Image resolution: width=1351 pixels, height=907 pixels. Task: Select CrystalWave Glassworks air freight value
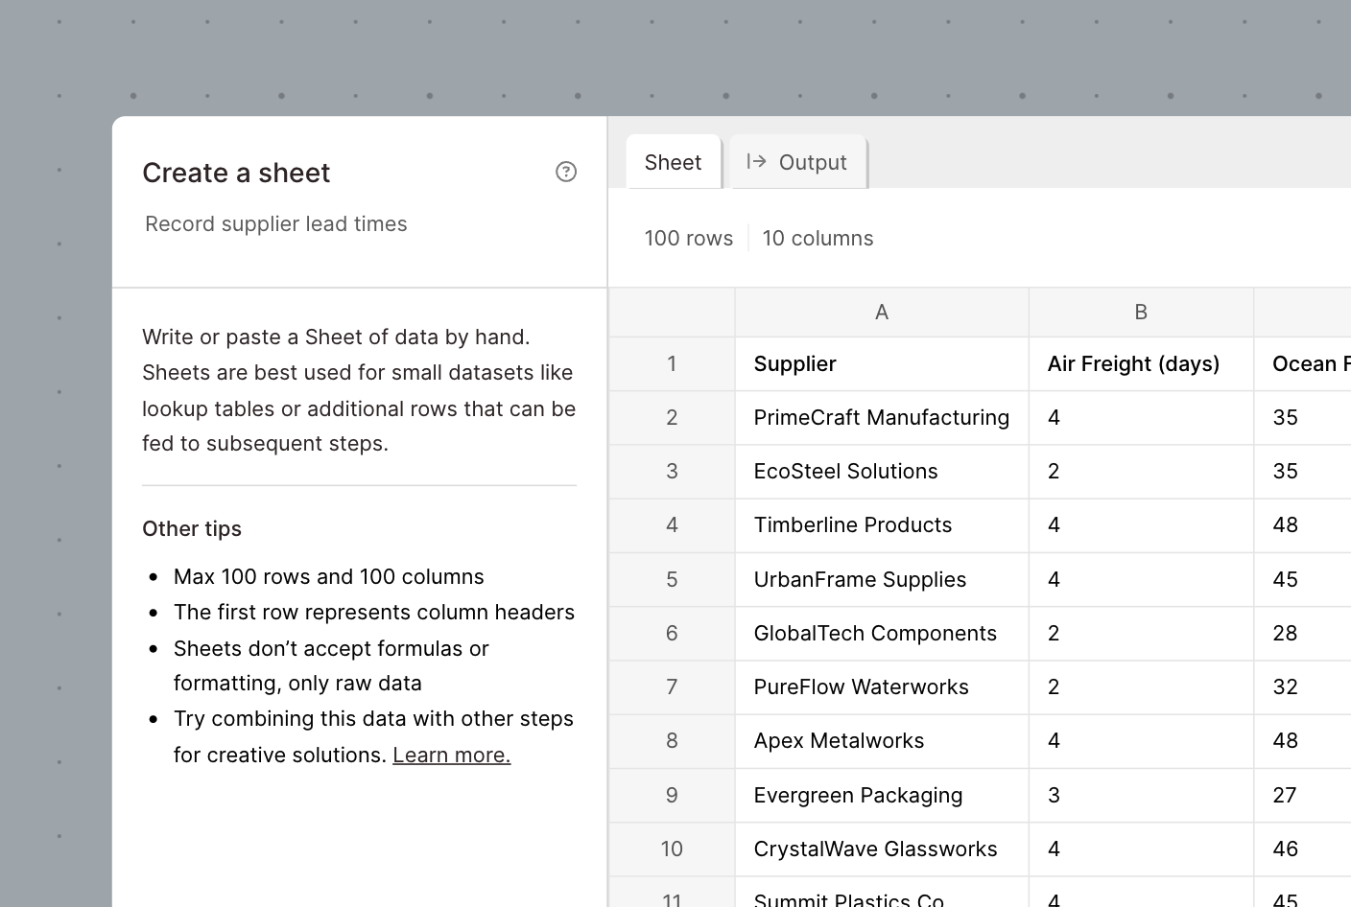(1140, 849)
